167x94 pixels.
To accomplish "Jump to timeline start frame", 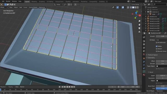I will pos(62,87).
